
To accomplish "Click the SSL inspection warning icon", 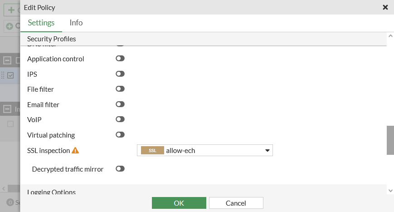I will click(x=75, y=150).
